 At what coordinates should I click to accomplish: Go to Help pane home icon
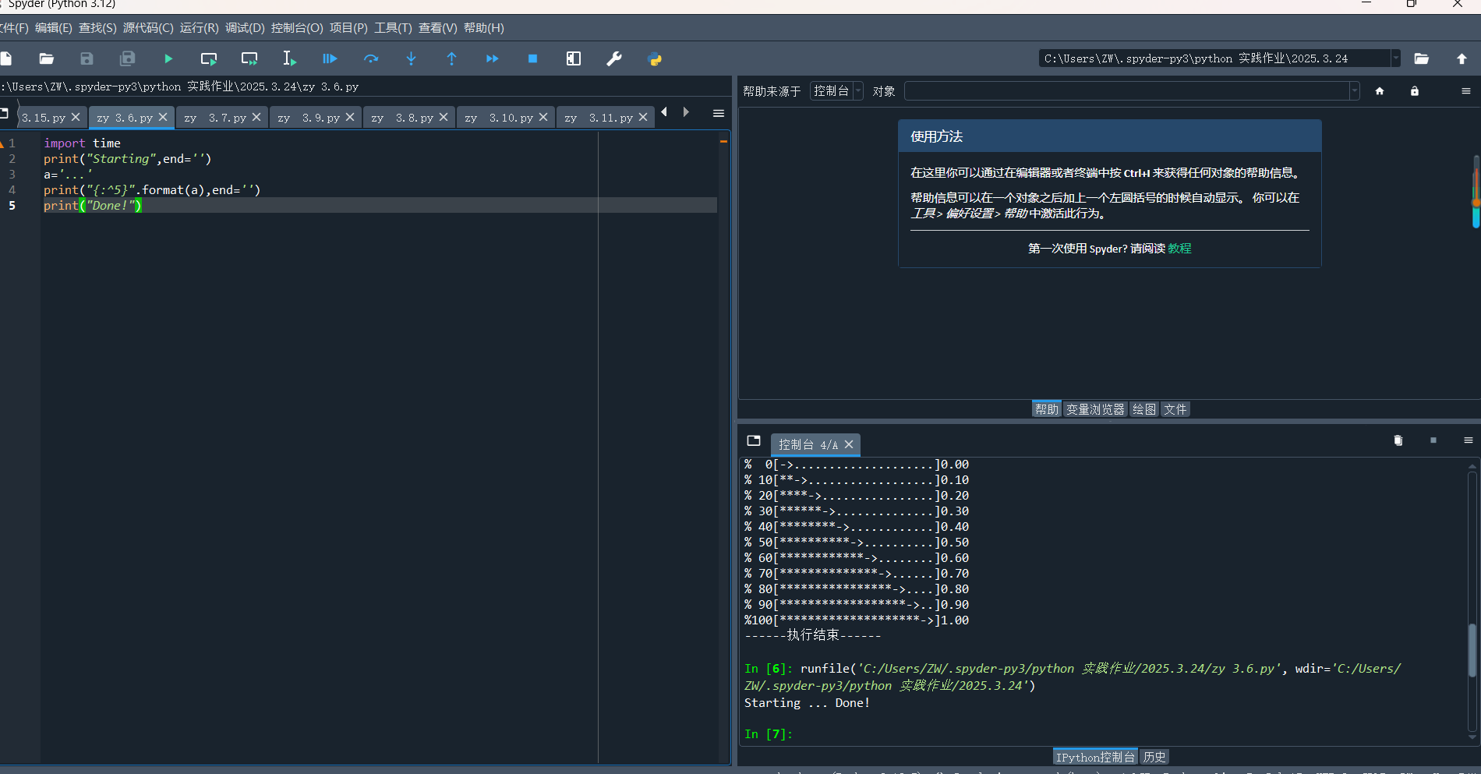(x=1380, y=91)
